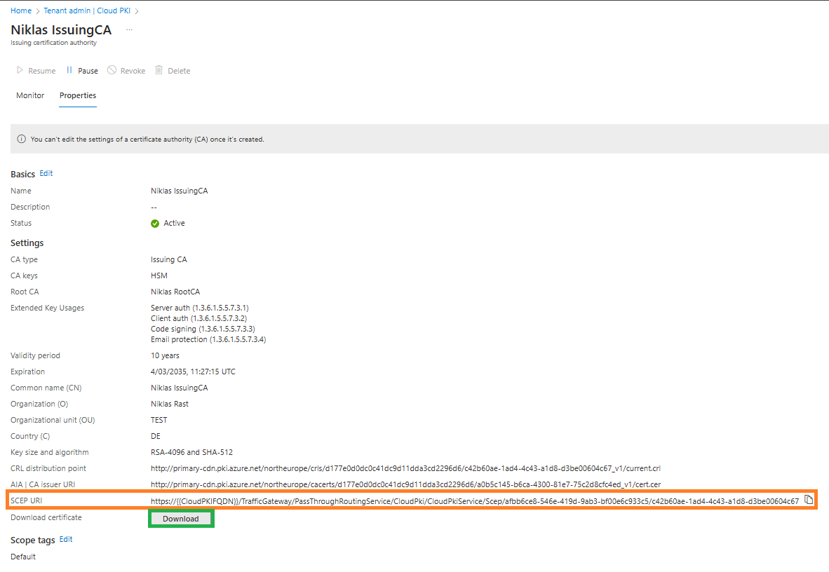Go to Home via breadcrumb
The height and width of the screenshot is (572, 829).
21,11
